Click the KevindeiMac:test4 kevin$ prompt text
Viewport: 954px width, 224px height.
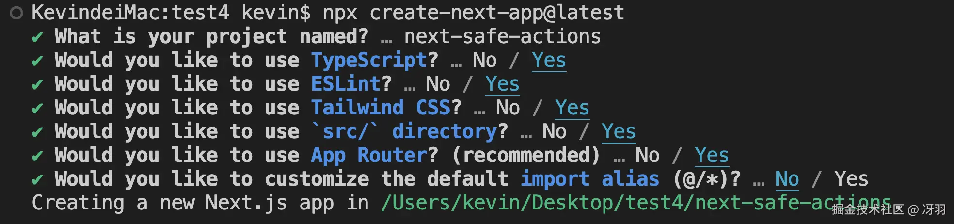[171, 13]
